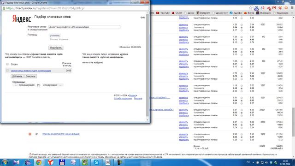The height and width of the screenshot is (166, 295).
Task: Click the floppy disk icon on the taskbar
Action: pos(62,162)
